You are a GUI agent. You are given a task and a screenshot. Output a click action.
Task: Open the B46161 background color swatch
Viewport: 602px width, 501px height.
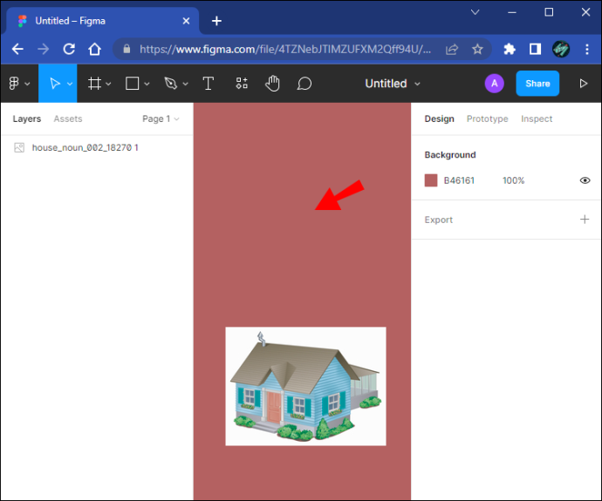coord(431,180)
